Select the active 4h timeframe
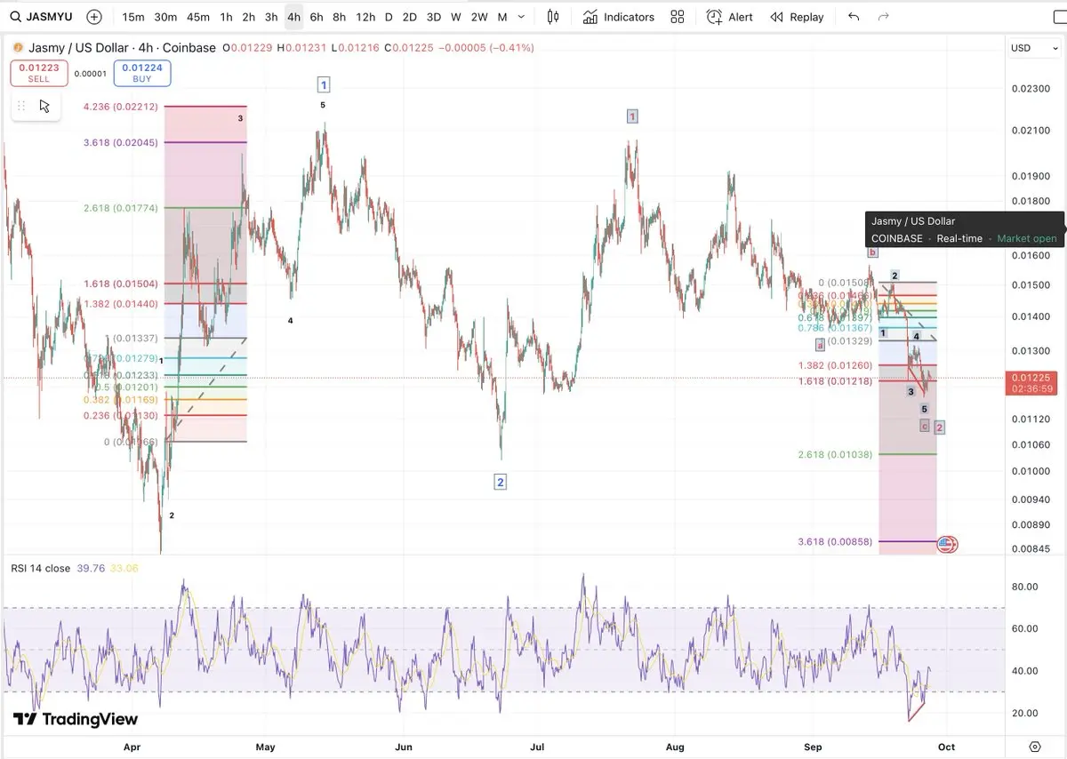 (293, 17)
